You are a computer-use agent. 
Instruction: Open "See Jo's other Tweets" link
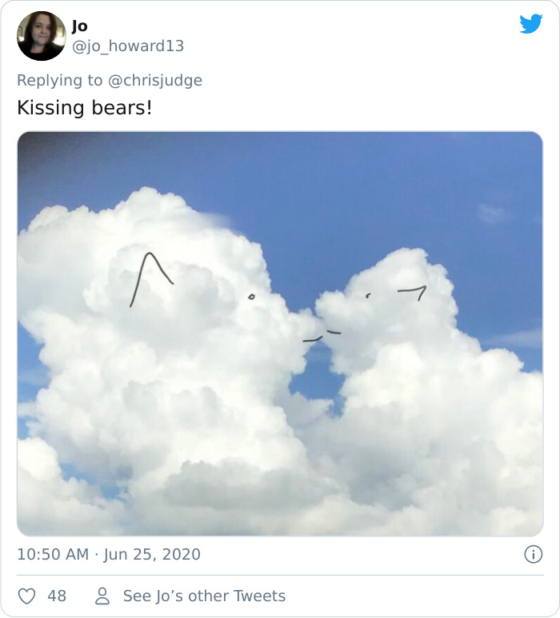[204, 596]
